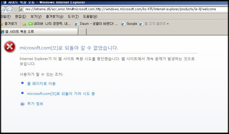This screenshot has width=229, height=134.
Task: Open a new blank tab button
Action: tap(83, 32)
